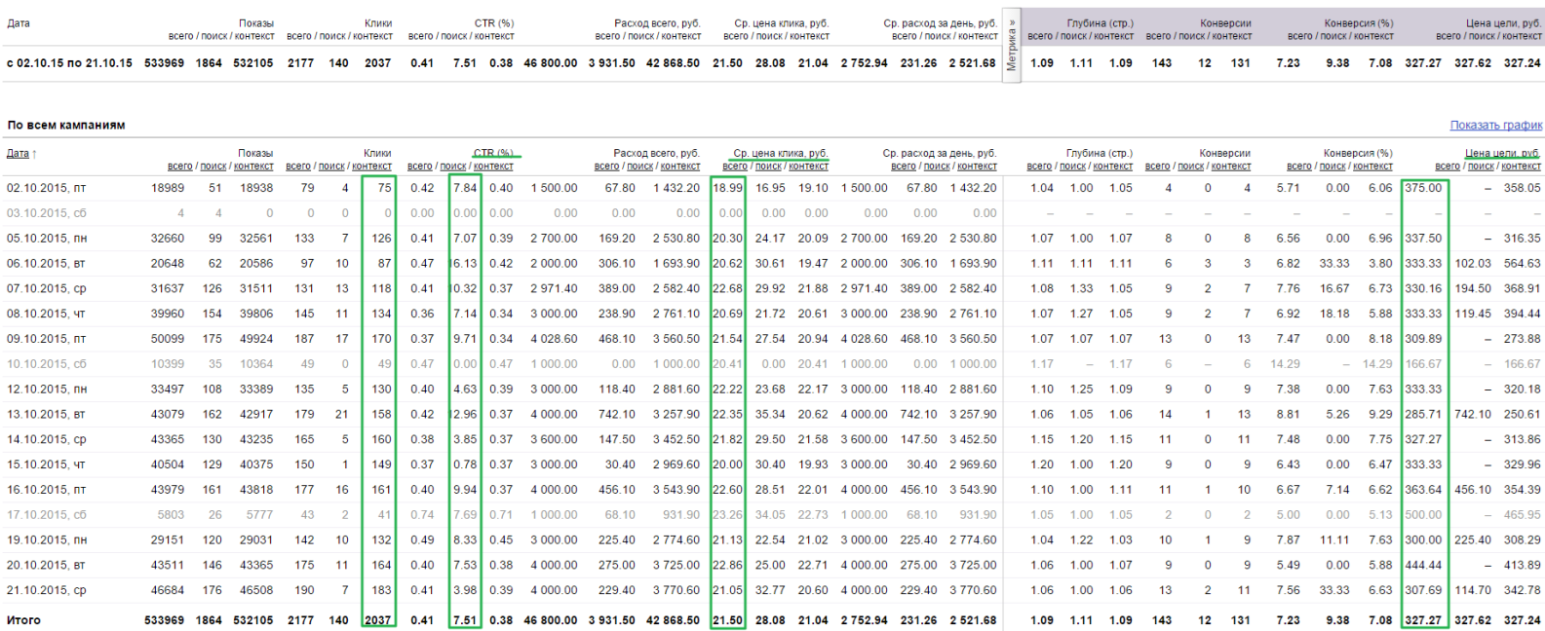Sort by Цена цели контекст in the daily table
Viewport: 1545px width, 631px height.
tap(1522, 167)
